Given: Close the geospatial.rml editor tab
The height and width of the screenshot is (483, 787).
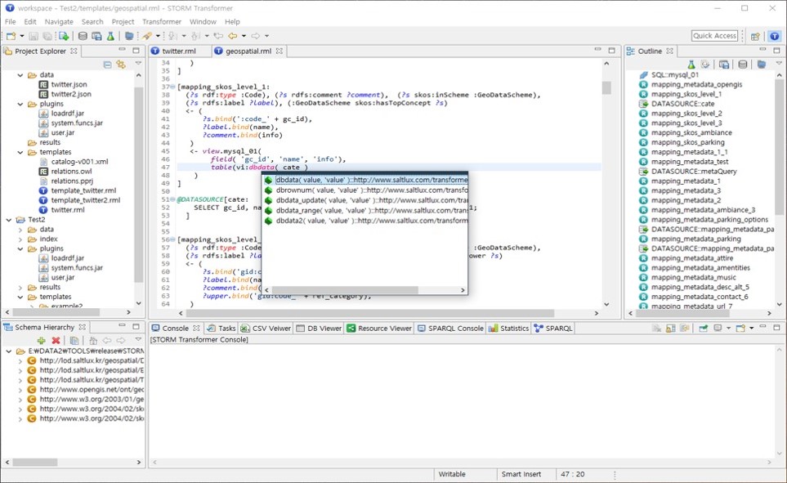Looking at the screenshot, I should pos(279,51).
